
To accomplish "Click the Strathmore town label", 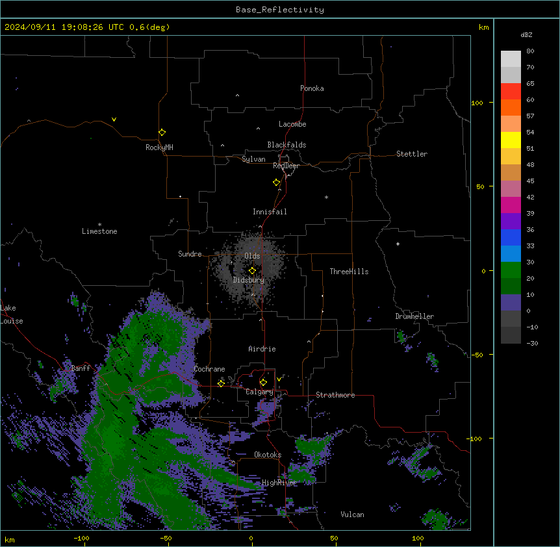I will (x=335, y=395).
